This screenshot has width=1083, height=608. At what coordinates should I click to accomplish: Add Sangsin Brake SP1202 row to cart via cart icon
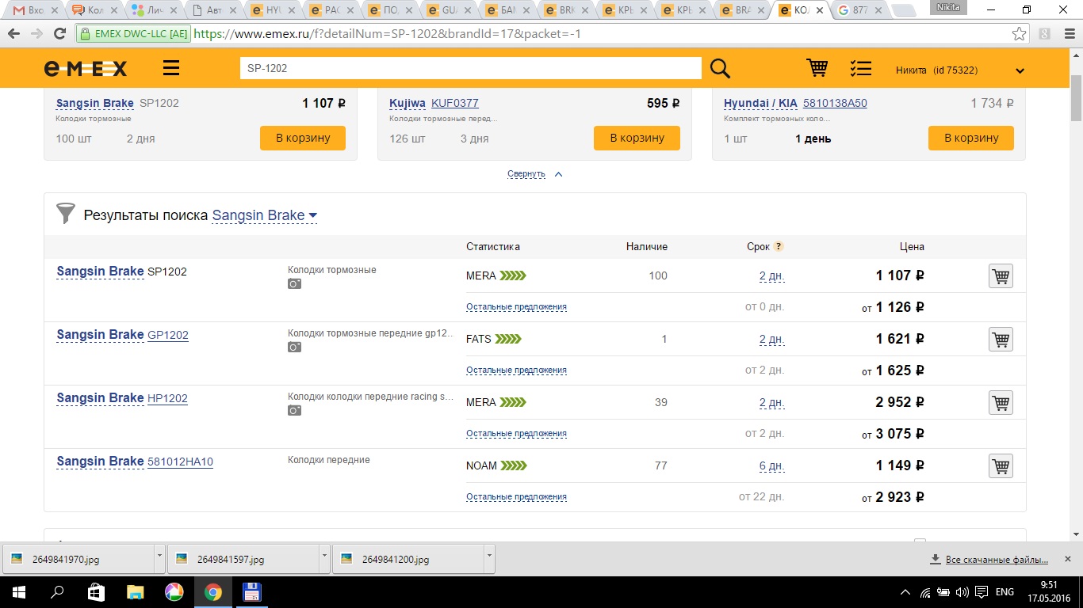coord(1001,276)
